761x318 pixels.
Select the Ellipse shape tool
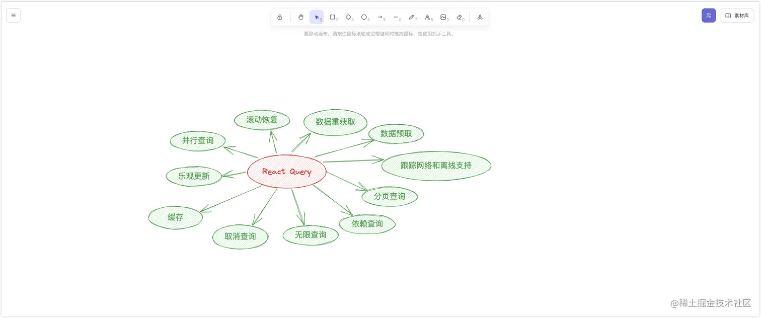tap(364, 17)
